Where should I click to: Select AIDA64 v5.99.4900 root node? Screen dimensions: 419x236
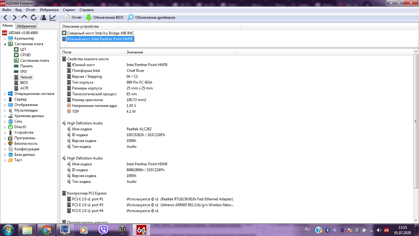(23, 33)
